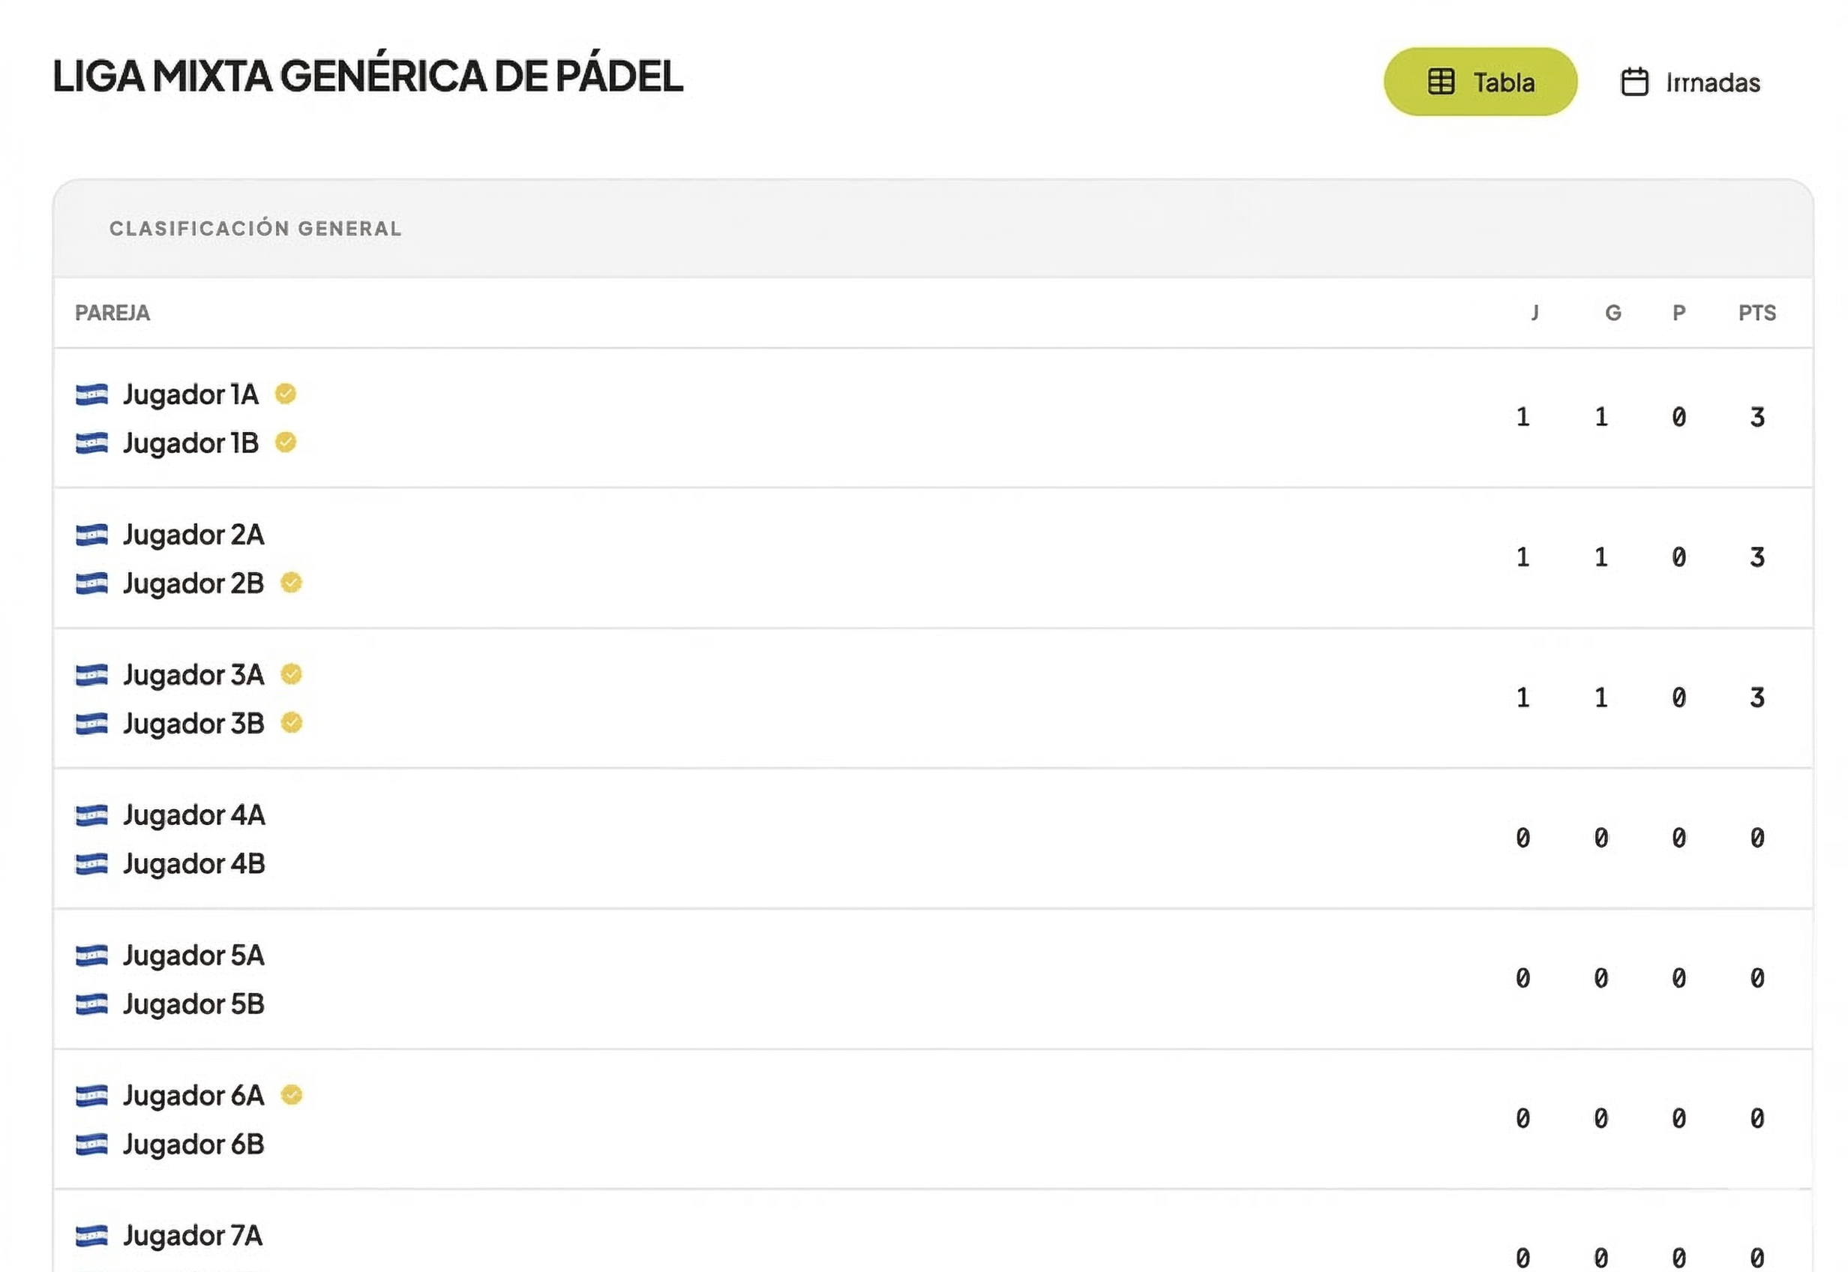Open Jugador 2A player profile
This screenshot has width=1848, height=1272.
[193, 535]
